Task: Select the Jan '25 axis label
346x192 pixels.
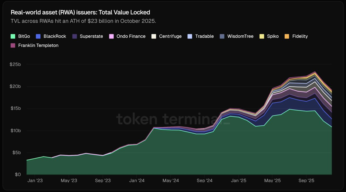Action: coord(238,180)
